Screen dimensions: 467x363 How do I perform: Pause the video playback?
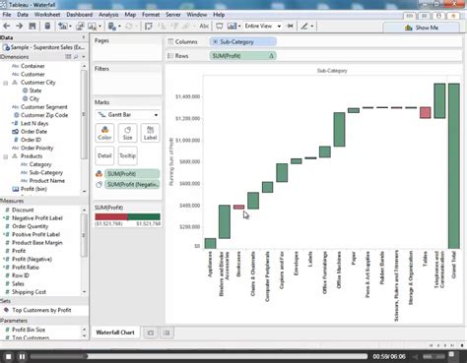(x=22, y=356)
